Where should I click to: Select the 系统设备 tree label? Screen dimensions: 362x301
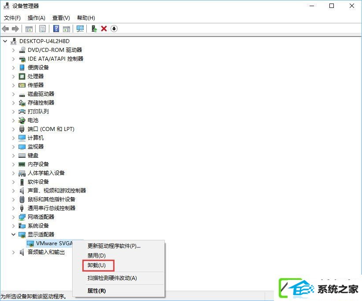[x=38, y=226]
